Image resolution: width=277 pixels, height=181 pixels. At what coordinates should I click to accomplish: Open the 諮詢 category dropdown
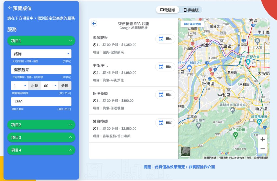coord(41,54)
